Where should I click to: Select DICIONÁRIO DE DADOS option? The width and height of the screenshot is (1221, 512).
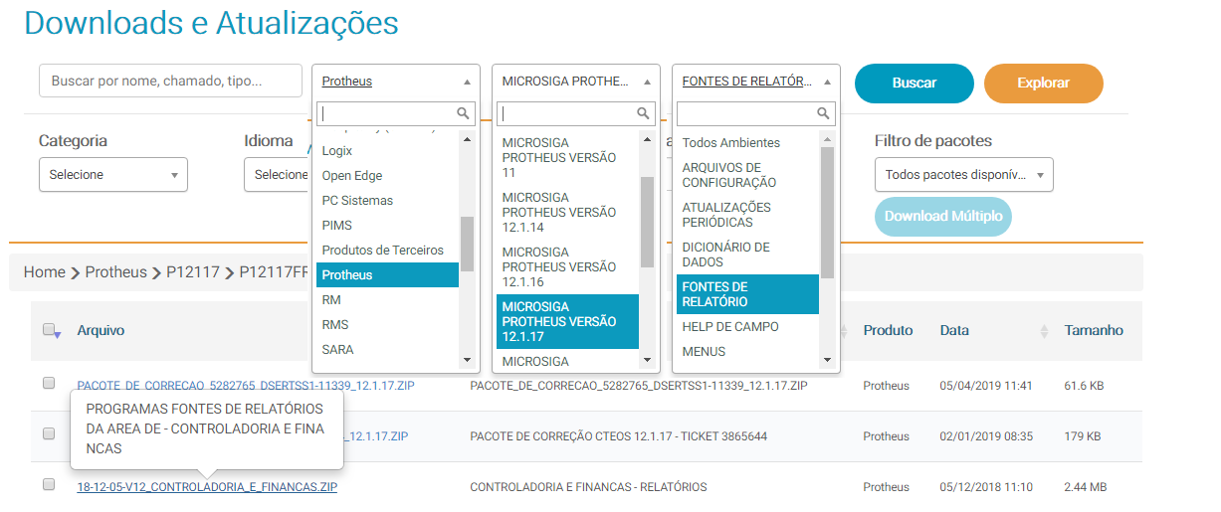747,255
